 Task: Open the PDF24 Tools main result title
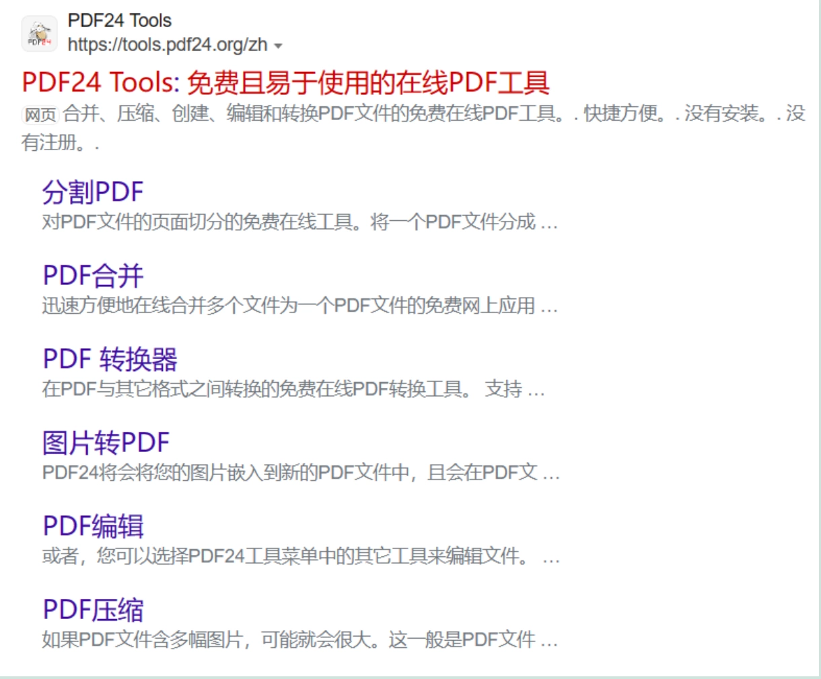pyautogui.click(x=286, y=84)
